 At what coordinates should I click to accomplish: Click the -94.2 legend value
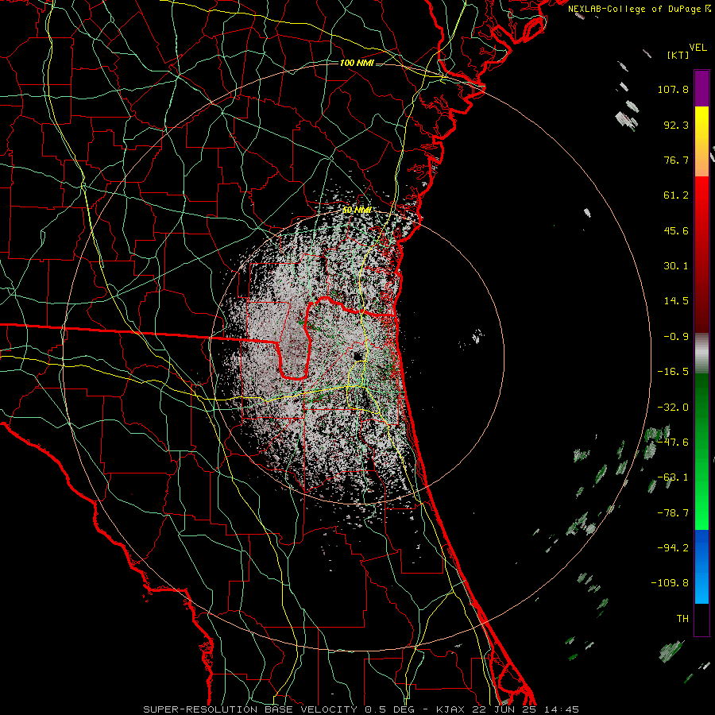pyautogui.click(x=673, y=548)
